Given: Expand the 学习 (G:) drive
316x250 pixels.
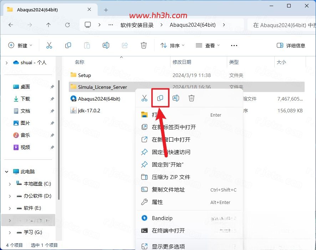Looking at the screenshot, I should [10, 233].
